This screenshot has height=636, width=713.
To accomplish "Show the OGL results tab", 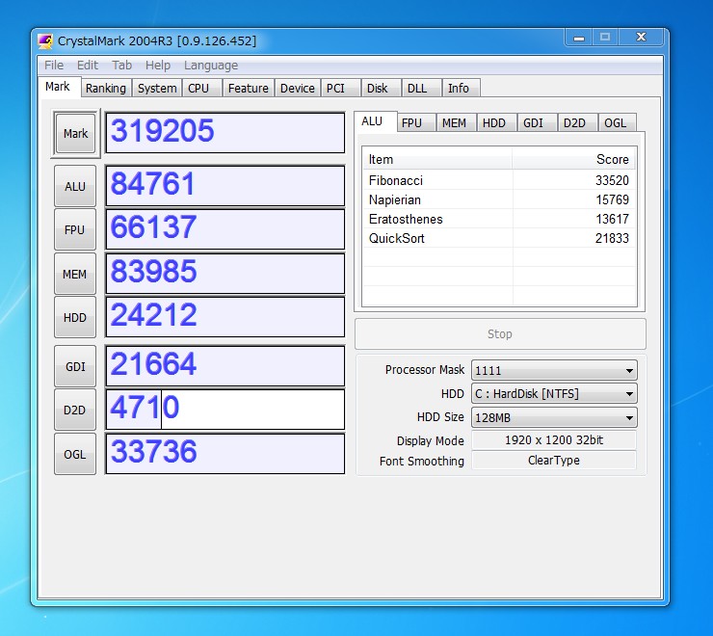I will coord(618,122).
